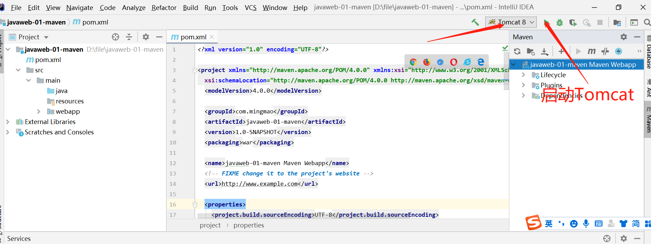Click the javaweb-01-maven breadcrumb in navigation bar
651x244 pixels.
pyautogui.click(x=36, y=22)
